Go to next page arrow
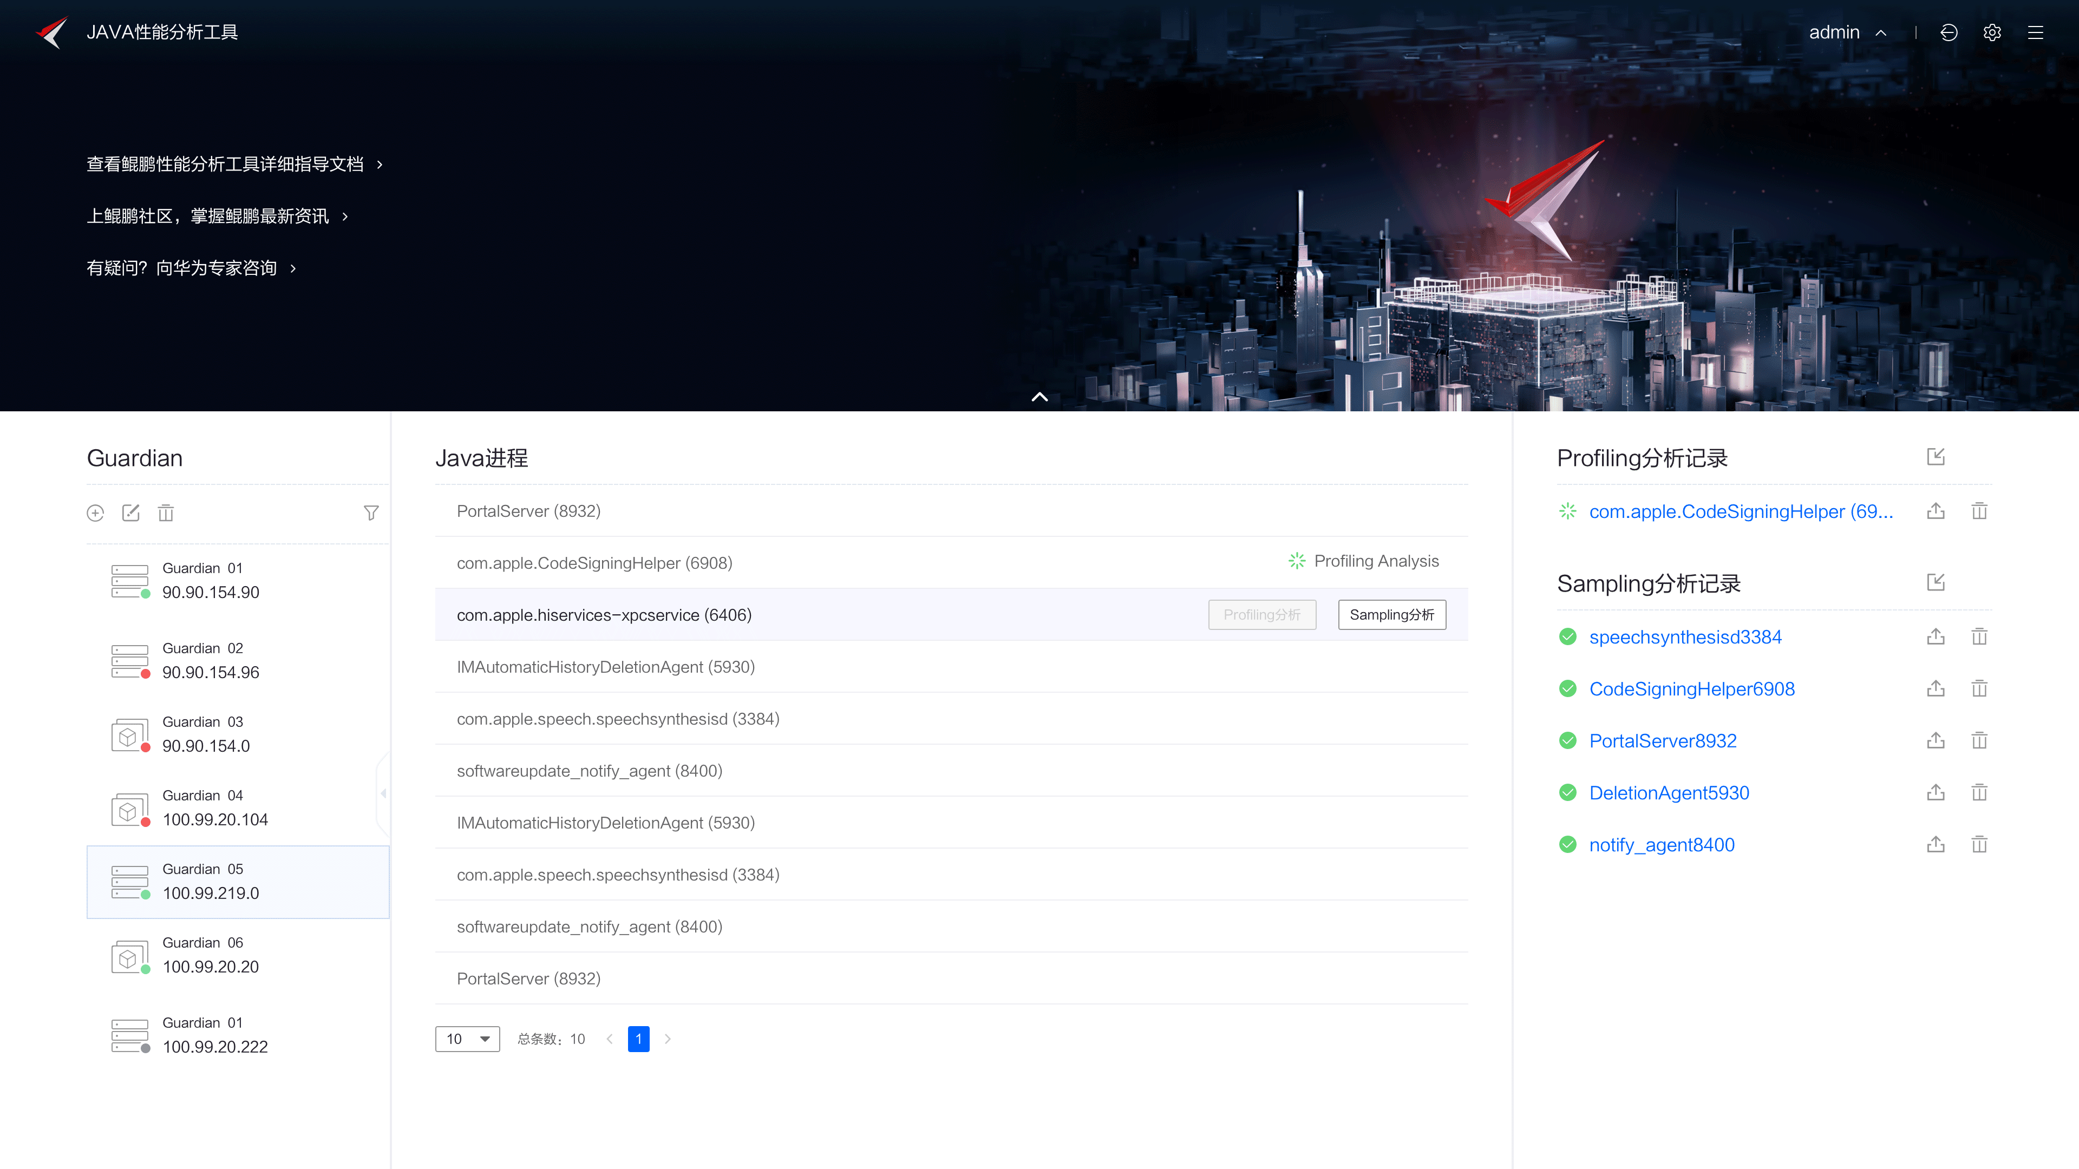The width and height of the screenshot is (2079, 1169). click(x=668, y=1039)
